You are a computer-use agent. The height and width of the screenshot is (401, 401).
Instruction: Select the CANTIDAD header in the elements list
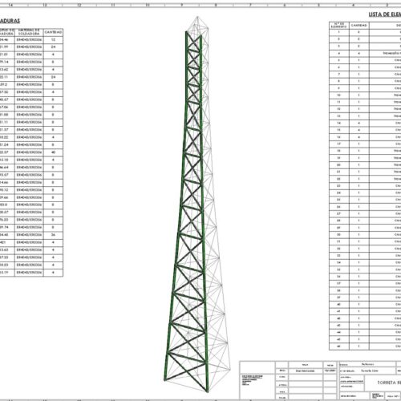click(359, 25)
